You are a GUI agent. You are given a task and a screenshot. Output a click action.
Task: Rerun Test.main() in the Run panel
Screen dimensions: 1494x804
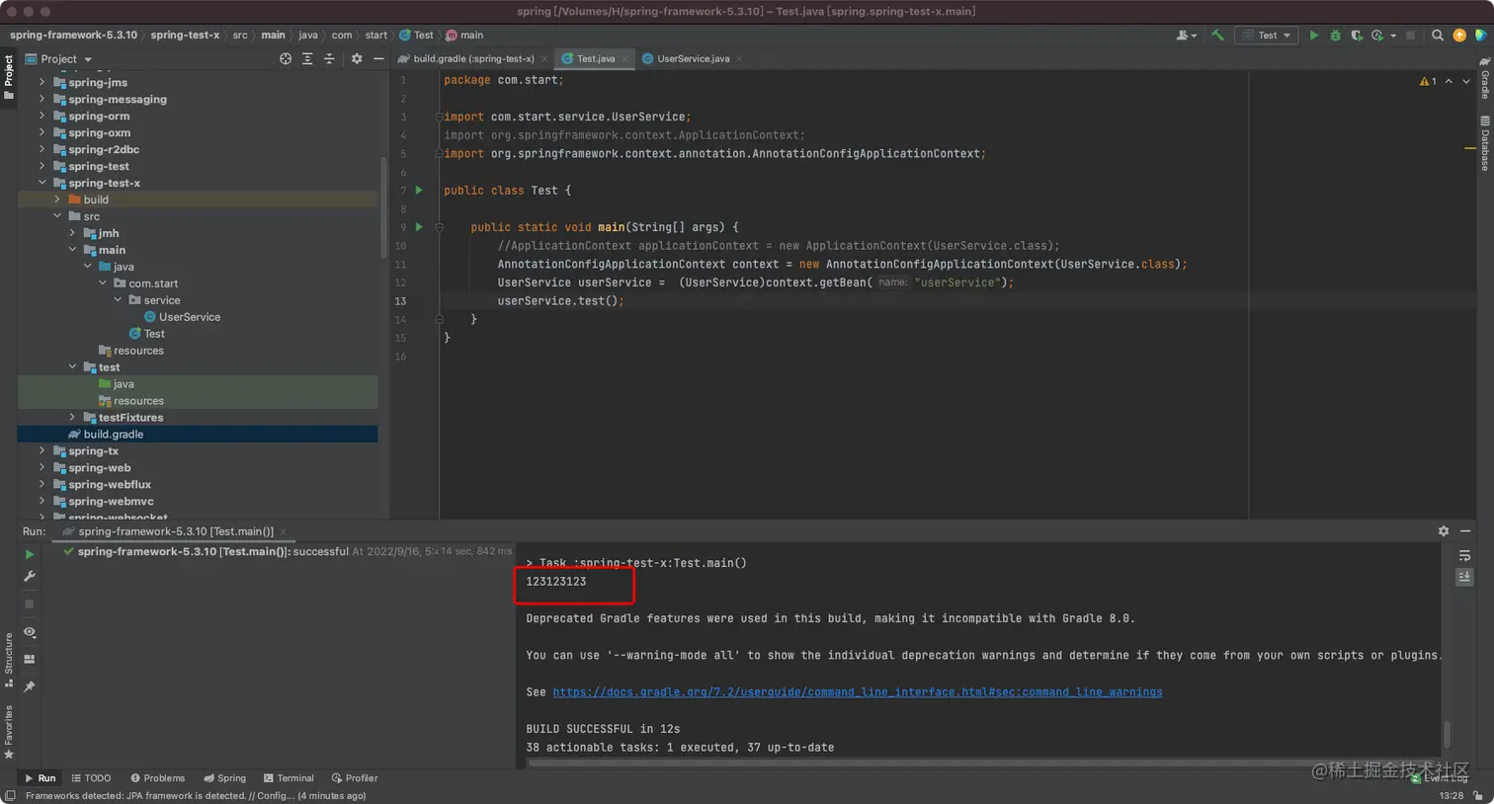[30, 555]
